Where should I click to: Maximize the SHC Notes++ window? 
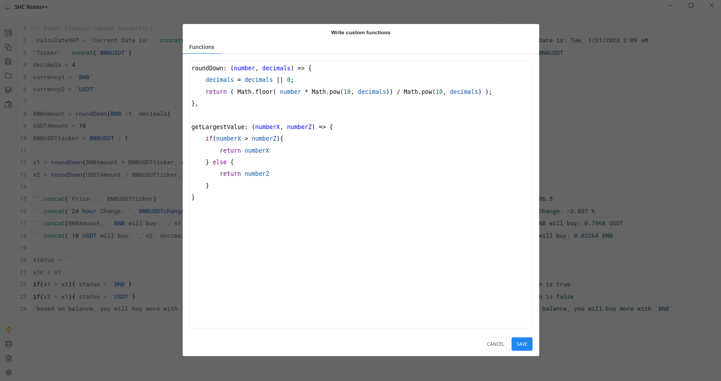691,5
